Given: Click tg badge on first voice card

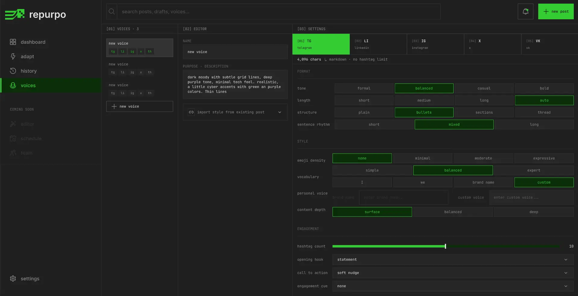Looking at the screenshot, I should (x=113, y=52).
